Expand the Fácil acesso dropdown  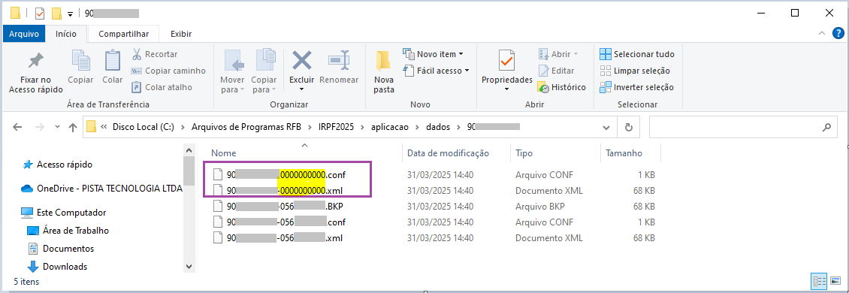click(436, 71)
